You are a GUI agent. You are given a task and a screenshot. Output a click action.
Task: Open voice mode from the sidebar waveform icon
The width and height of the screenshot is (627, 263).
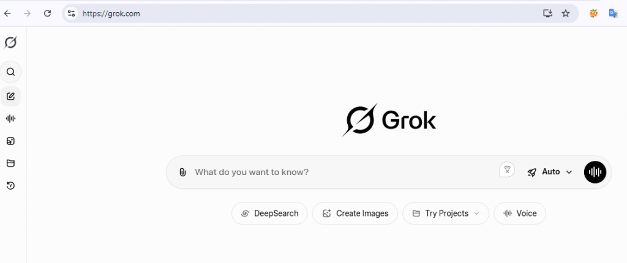10,119
